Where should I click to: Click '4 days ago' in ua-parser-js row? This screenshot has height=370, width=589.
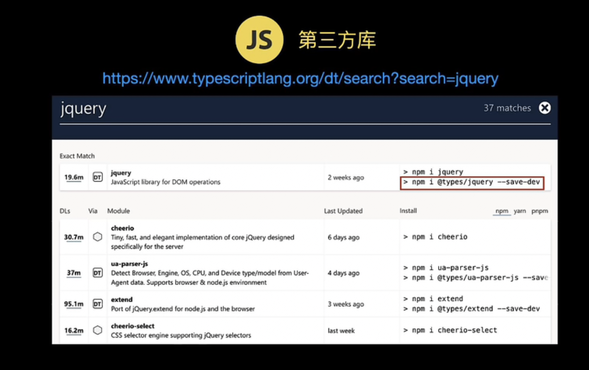click(x=344, y=273)
